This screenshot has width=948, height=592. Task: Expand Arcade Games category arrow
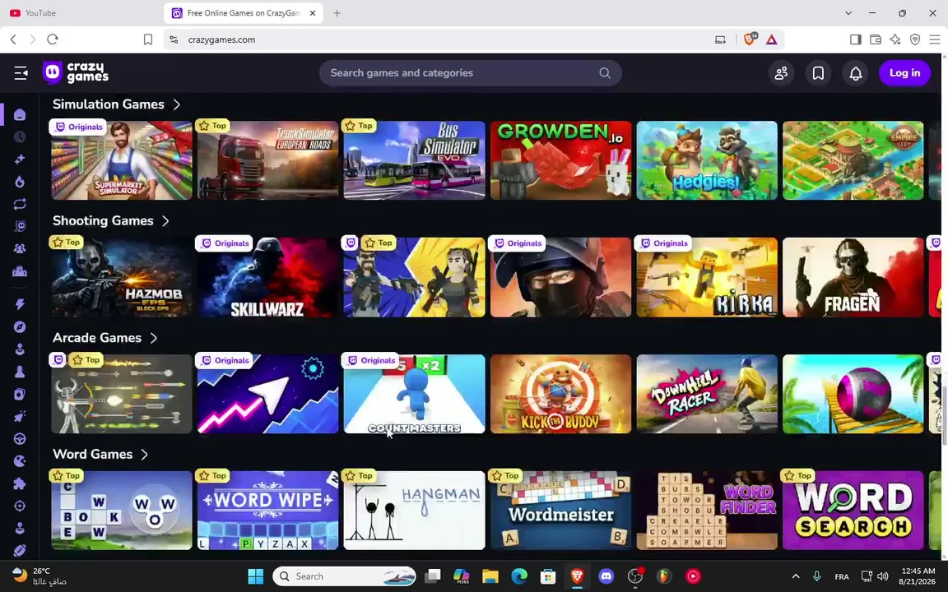click(154, 338)
